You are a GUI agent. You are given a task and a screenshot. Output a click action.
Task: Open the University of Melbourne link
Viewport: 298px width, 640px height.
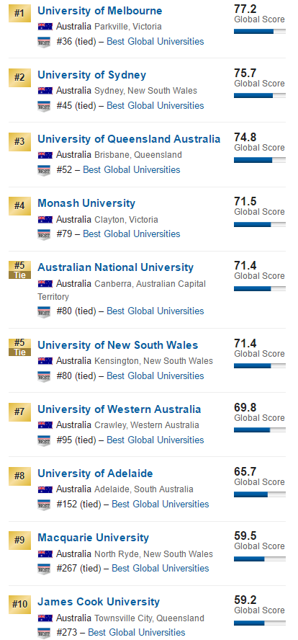tap(100, 11)
